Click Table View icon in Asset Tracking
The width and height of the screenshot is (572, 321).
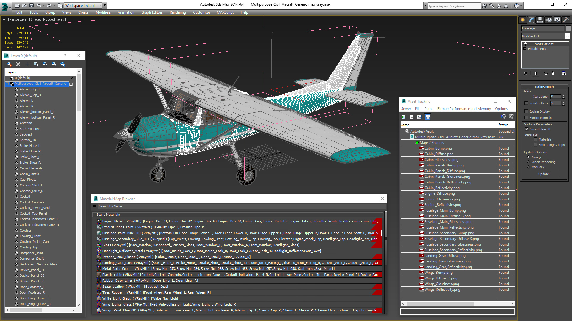[428, 117]
